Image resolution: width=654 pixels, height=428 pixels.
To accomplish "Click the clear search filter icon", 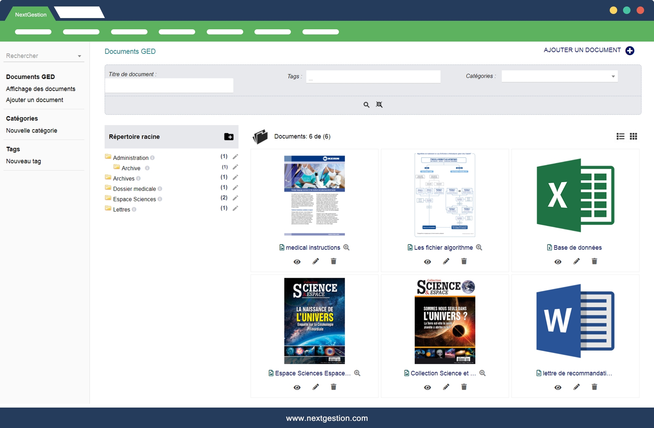I will (x=379, y=105).
